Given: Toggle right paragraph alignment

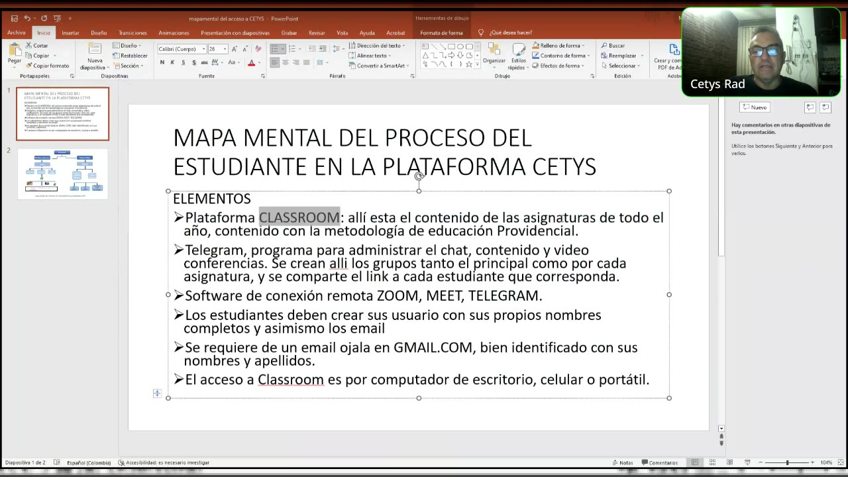Looking at the screenshot, I should click(296, 62).
